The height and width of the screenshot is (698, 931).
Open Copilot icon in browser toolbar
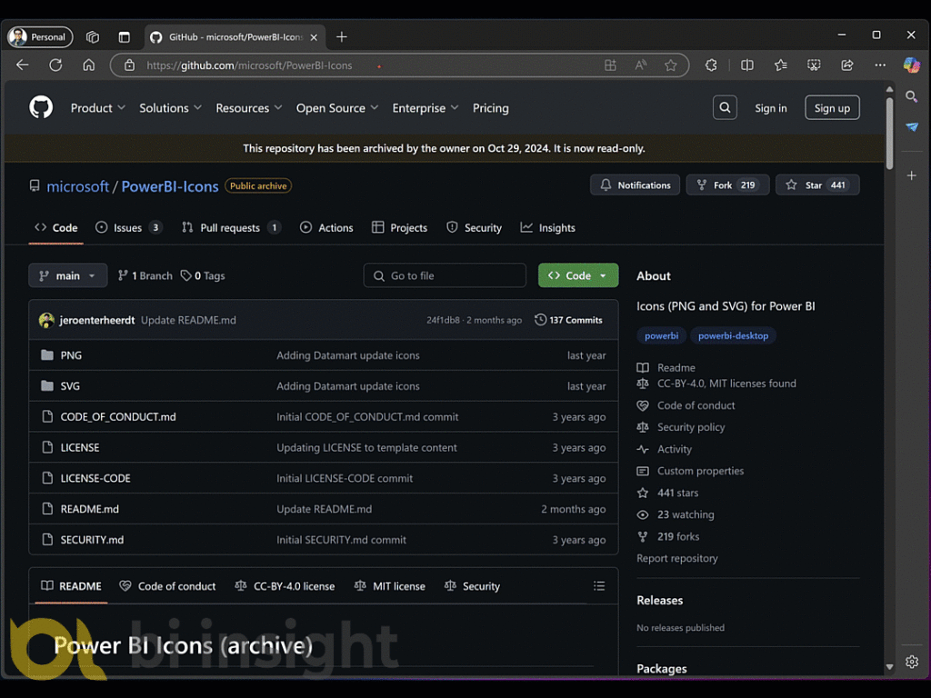click(911, 65)
